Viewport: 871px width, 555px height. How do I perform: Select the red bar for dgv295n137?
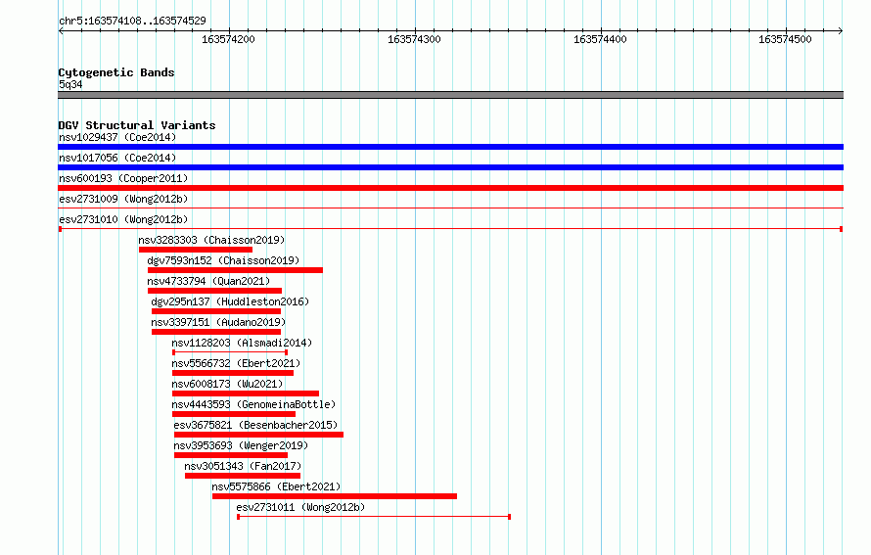click(x=216, y=311)
